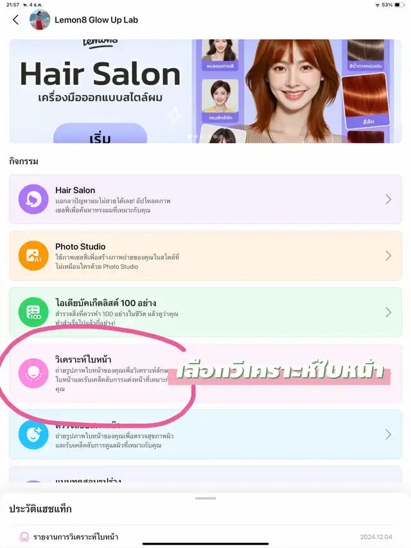Screen dimensions: 411x548
Task: Tap the bottom sheet grab handle
Action: (205, 499)
